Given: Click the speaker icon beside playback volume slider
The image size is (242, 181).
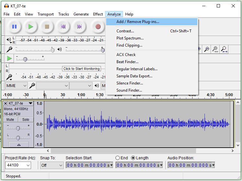Looking at the screenshot, I should [60, 50].
